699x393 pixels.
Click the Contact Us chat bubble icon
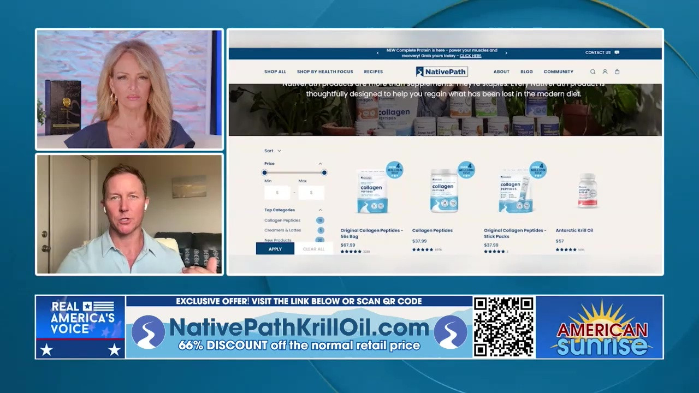tap(617, 52)
